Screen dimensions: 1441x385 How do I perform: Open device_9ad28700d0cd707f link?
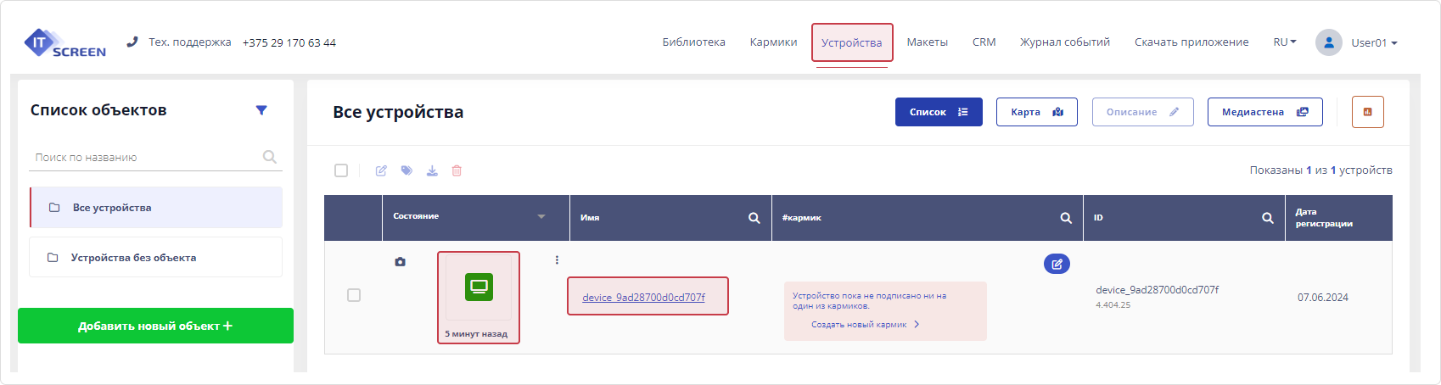pos(643,297)
